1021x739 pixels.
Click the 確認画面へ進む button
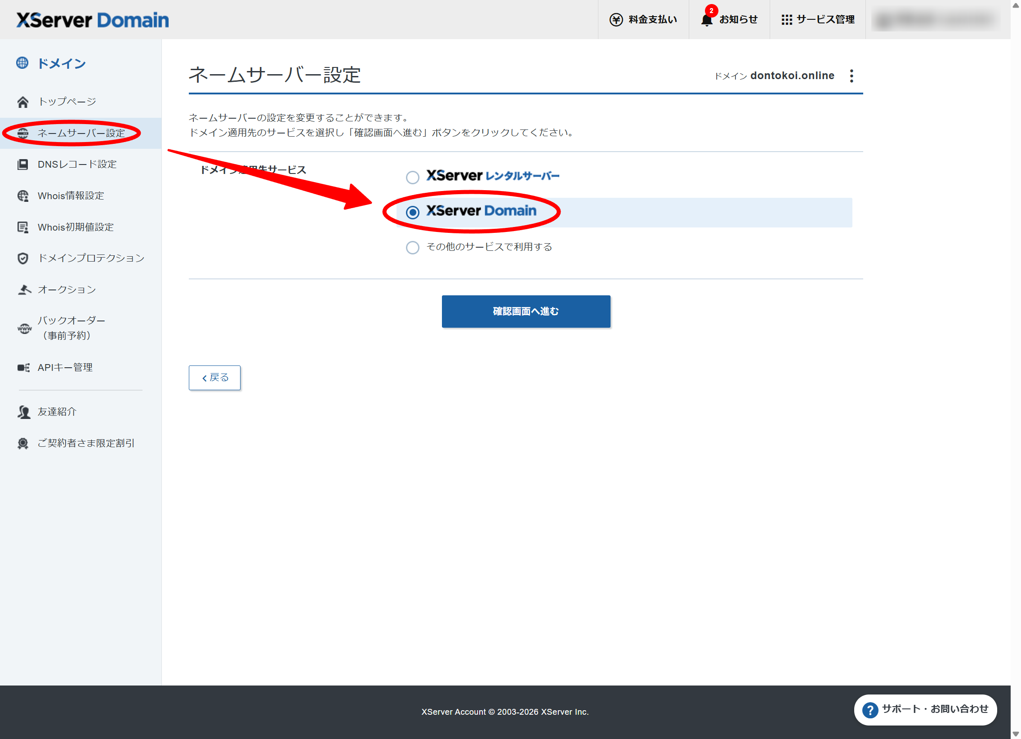526,312
